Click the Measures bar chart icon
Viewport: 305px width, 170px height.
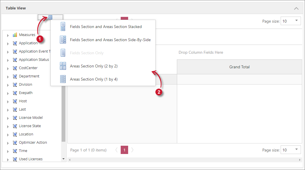point(15,35)
